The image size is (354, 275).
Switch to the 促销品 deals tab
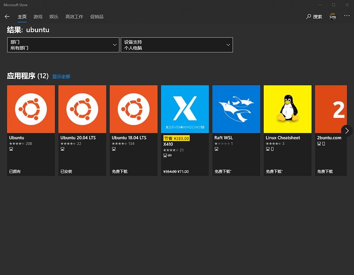[96, 17]
